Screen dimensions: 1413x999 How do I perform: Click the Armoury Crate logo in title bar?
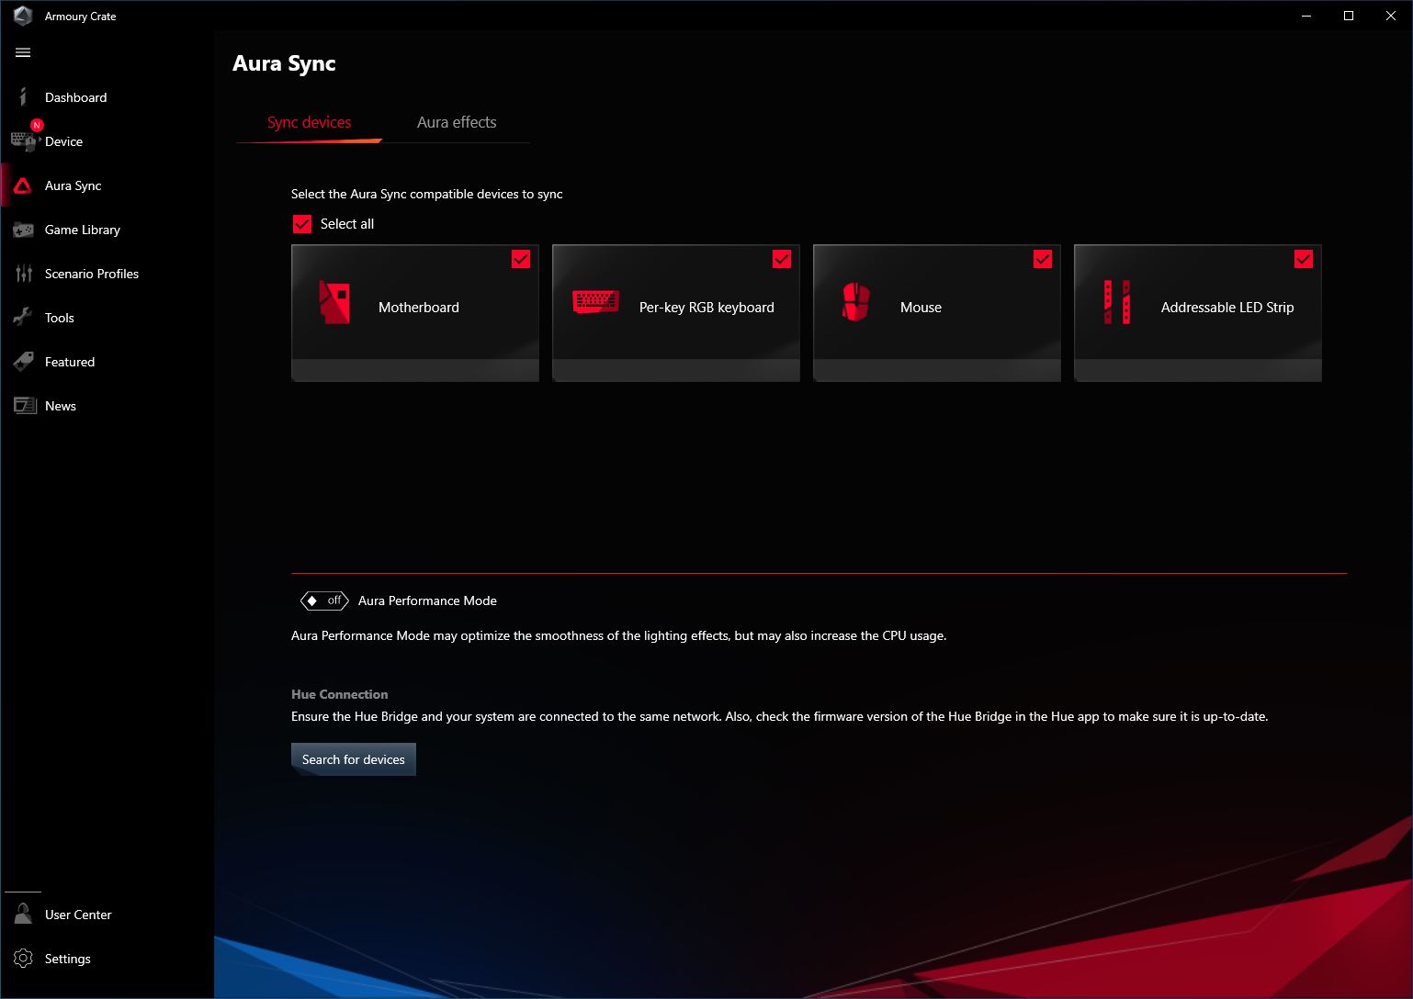tap(23, 16)
